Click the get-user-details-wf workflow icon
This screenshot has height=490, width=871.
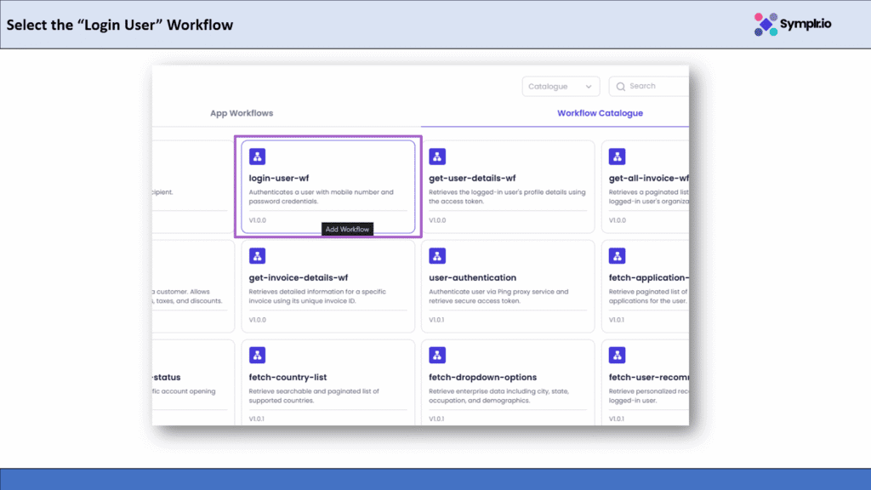tap(438, 157)
